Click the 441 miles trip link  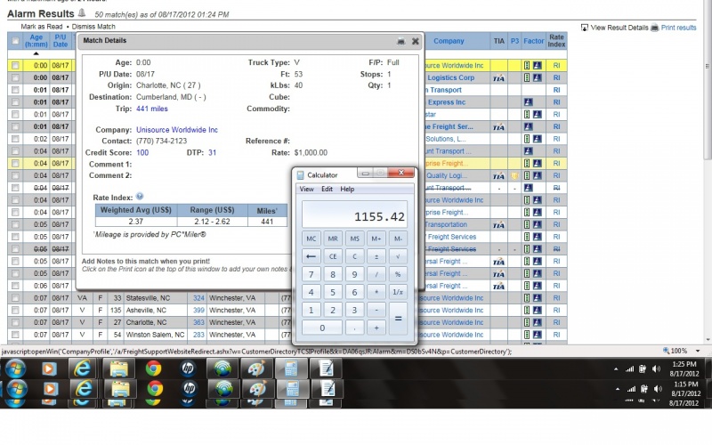tap(152, 109)
